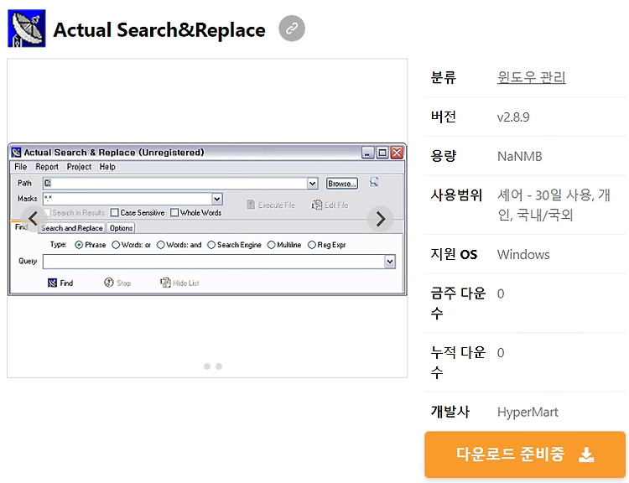Image resolution: width=629 pixels, height=483 pixels.
Task: Expand the Masks dropdown arrow
Action: point(217,199)
